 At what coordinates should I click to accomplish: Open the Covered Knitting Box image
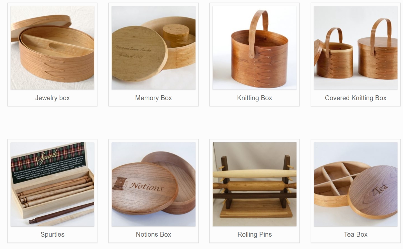pyautogui.click(x=356, y=48)
